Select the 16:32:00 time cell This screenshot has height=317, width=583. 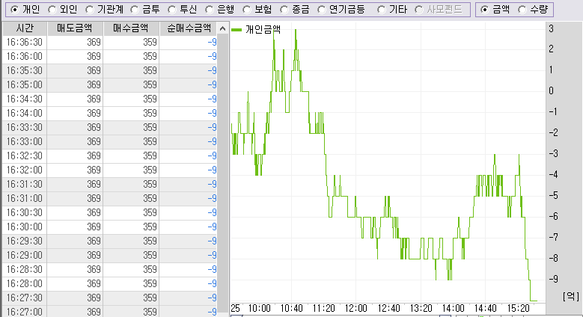coord(25,170)
